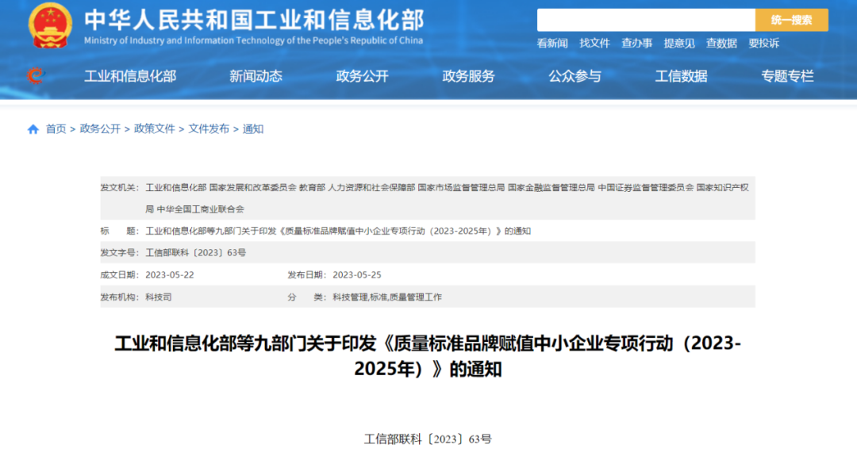Click the 要投诉 quick link
The width and height of the screenshot is (857, 456).
click(x=763, y=44)
